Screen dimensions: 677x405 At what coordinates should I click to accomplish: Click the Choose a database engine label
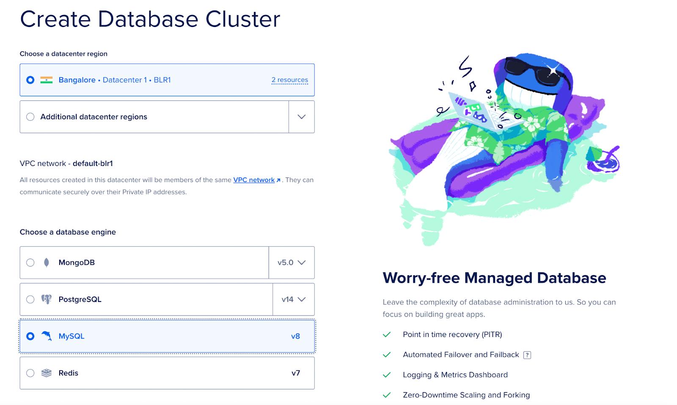point(68,232)
